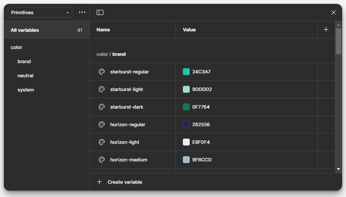Close the variables panel
Image resolution: width=346 pixels, height=197 pixels.
[334, 12]
